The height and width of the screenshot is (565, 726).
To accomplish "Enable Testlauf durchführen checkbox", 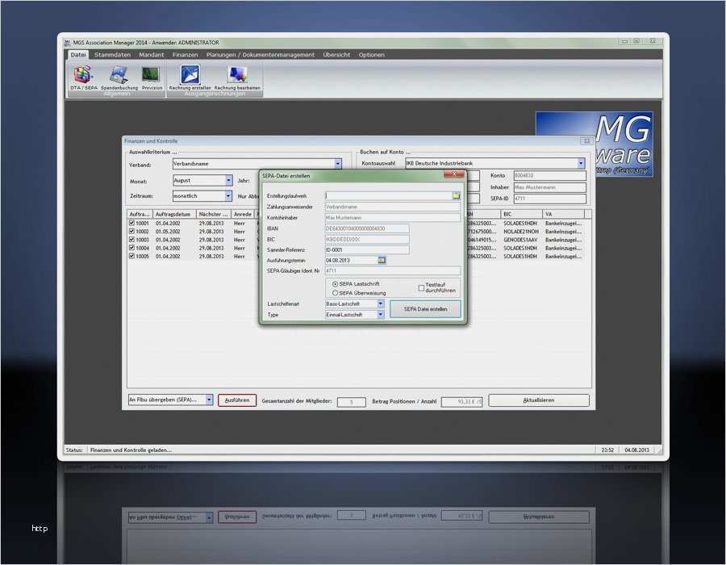I will pos(421,287).
